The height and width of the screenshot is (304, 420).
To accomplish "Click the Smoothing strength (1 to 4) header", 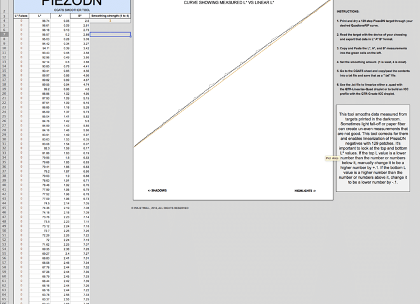I will click(110, 15).
